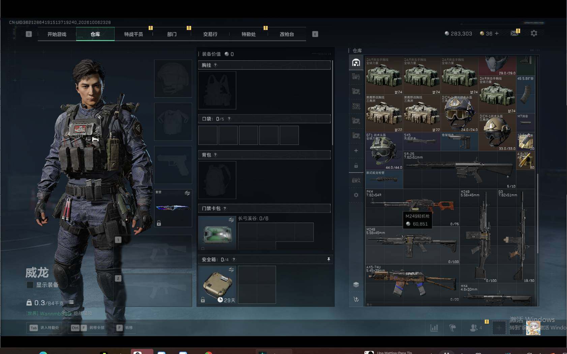Open the settings gear icon
This screenshot has width=567, height=354.
(x=534, y=33)
